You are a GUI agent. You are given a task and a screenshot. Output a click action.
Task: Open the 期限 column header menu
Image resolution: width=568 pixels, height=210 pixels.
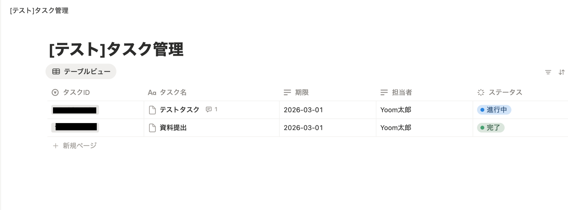click(x=301, y=92)
